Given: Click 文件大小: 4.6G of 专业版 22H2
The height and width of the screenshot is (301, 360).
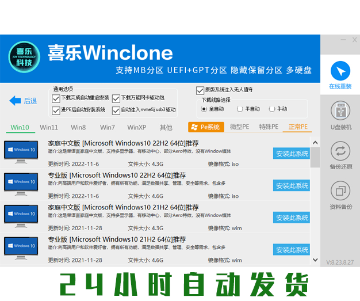Looking at the screenshot, I should 145,196.
